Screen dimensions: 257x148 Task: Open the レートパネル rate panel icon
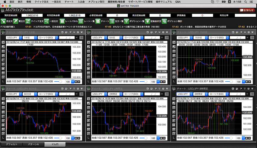pyautogui.click(x=62, y=21)
